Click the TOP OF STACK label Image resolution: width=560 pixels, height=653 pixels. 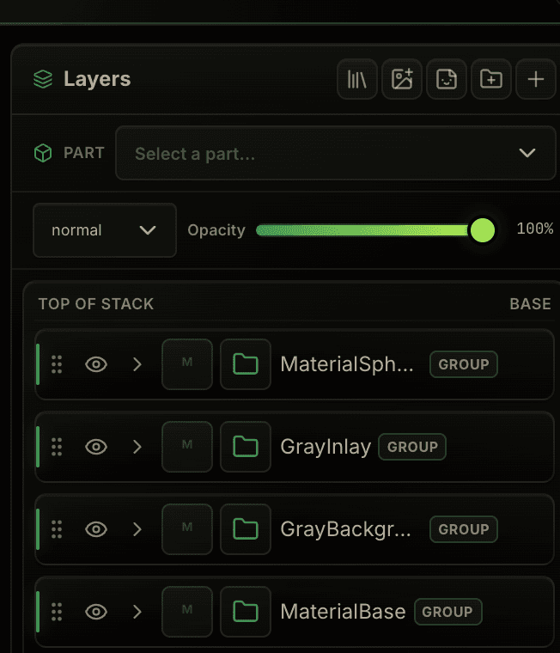[x=96, y=304]
